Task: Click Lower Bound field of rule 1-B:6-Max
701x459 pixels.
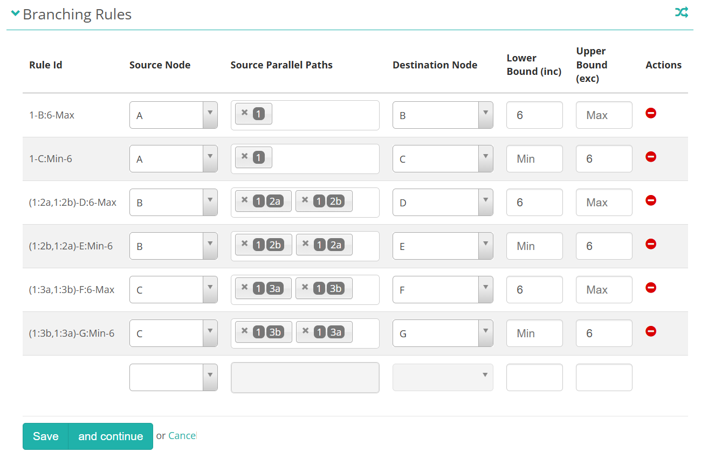Action: 534,115
